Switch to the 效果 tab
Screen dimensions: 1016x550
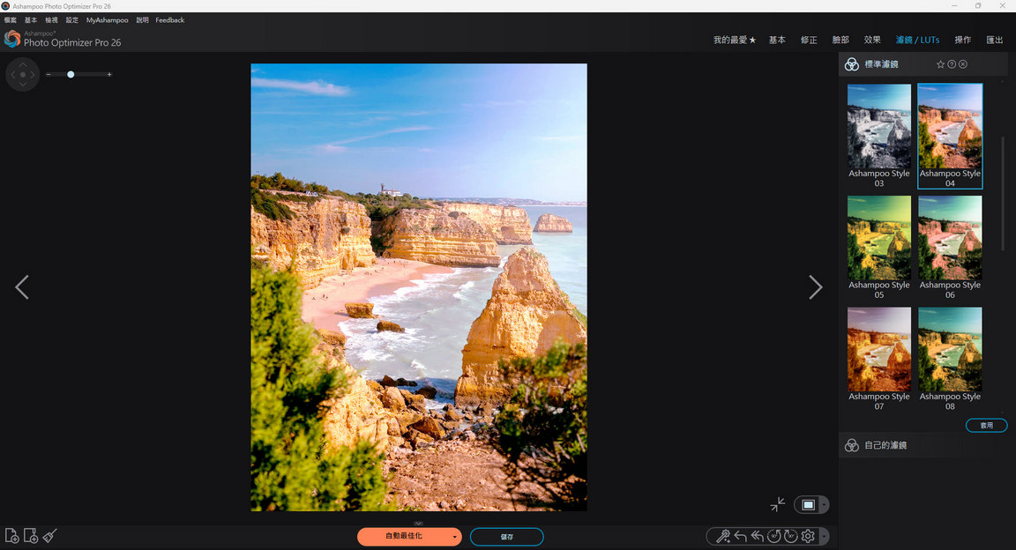(871, 40)
